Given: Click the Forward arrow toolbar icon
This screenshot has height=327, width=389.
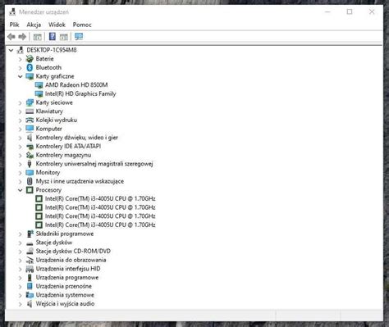Looking at the screenshot, I should pyautogui.click(x=22, y=36).
